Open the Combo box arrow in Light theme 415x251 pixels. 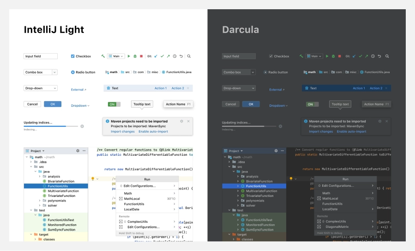pyautogui.click(x=54, y=72)
